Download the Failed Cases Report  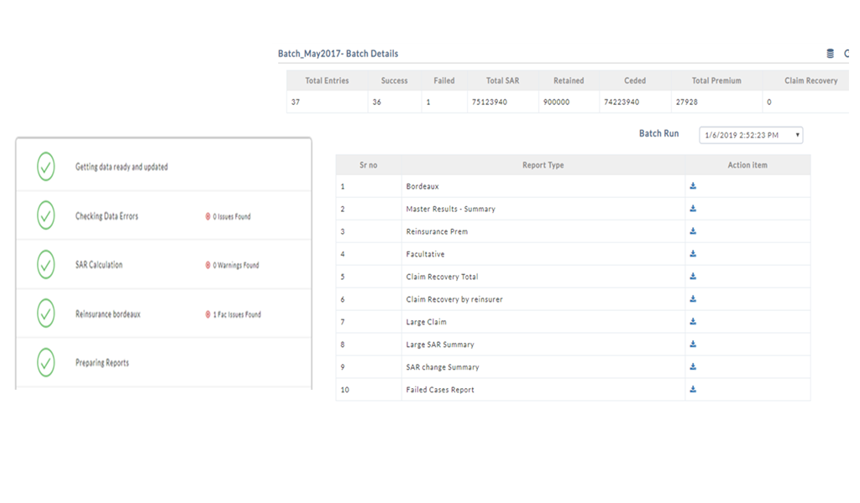pyautogui.click(x=693, y=390)
